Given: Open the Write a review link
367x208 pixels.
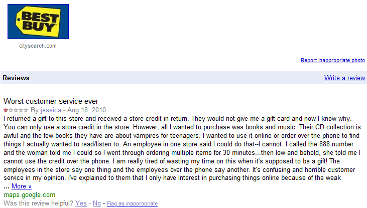Looking at the screenshot, I should coord(344,78).
